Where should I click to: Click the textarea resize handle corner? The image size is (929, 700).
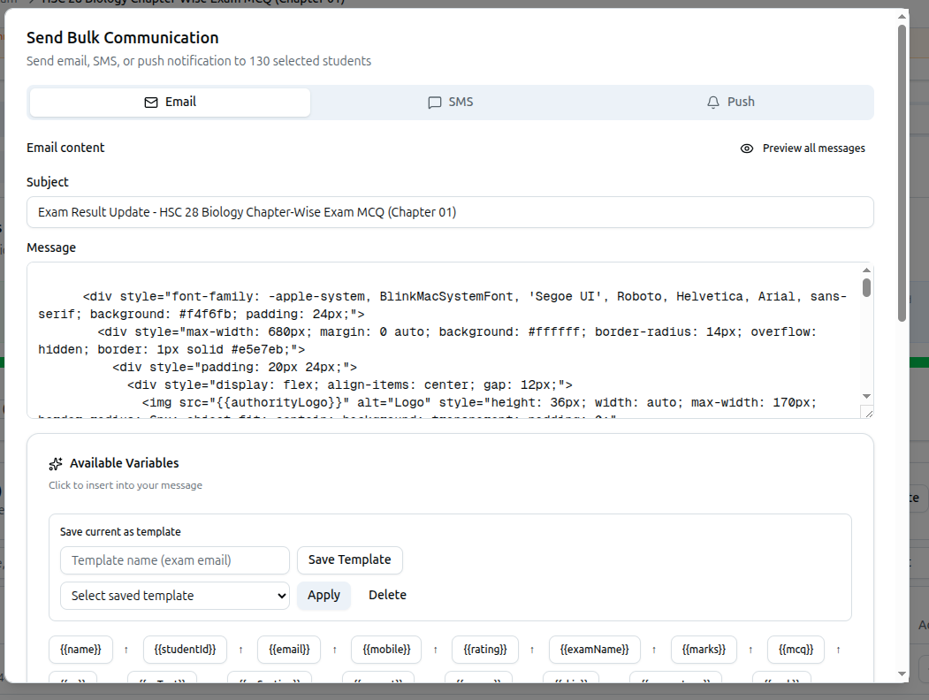pos(868,414)
